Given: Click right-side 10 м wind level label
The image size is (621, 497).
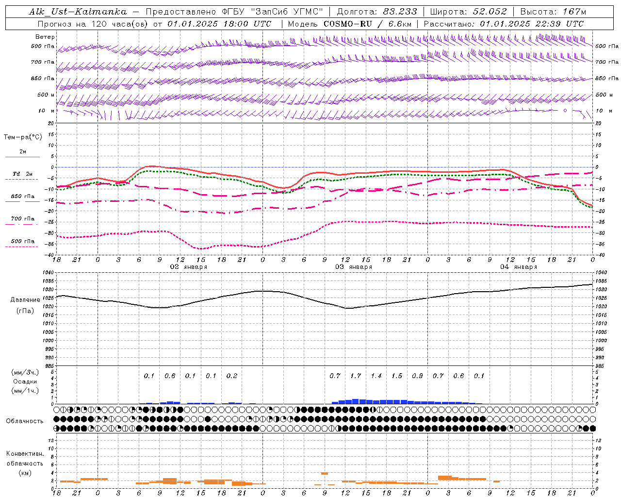Looking at the screenshot, I should pos(604,111).
